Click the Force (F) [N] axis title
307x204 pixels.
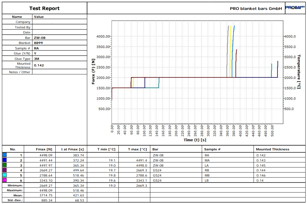[93, 71]
